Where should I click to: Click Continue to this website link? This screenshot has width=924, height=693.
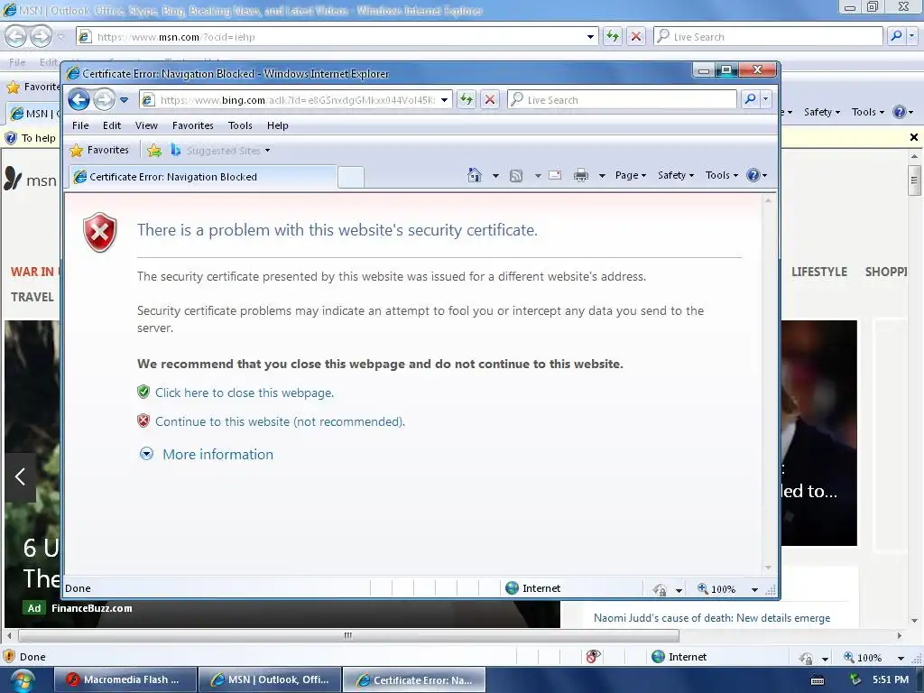coord(280,421)
